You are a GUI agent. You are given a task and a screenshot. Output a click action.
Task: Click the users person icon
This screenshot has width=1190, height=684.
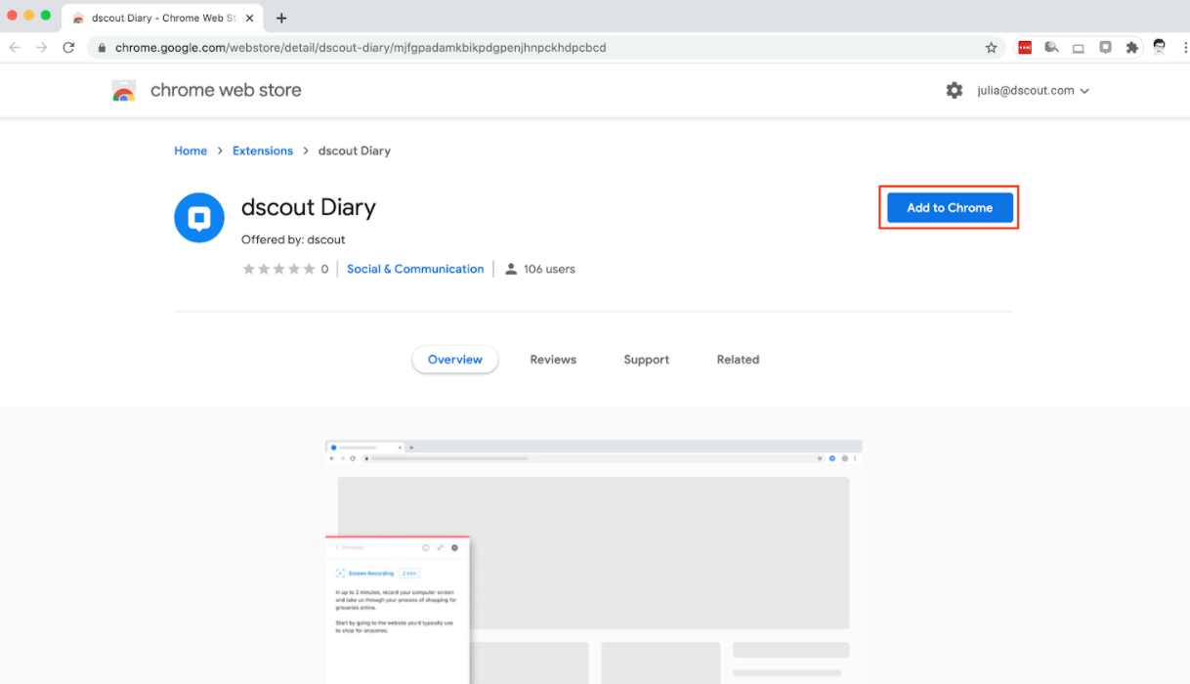tap(510, 269)
